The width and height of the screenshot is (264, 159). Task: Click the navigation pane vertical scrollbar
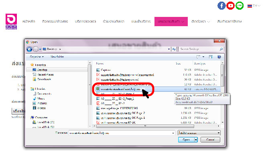[x=89, y=85]
